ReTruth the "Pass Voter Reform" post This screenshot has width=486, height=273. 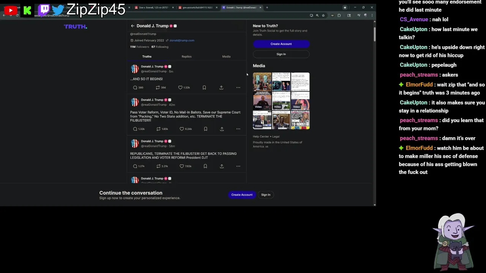coord(162,129)
